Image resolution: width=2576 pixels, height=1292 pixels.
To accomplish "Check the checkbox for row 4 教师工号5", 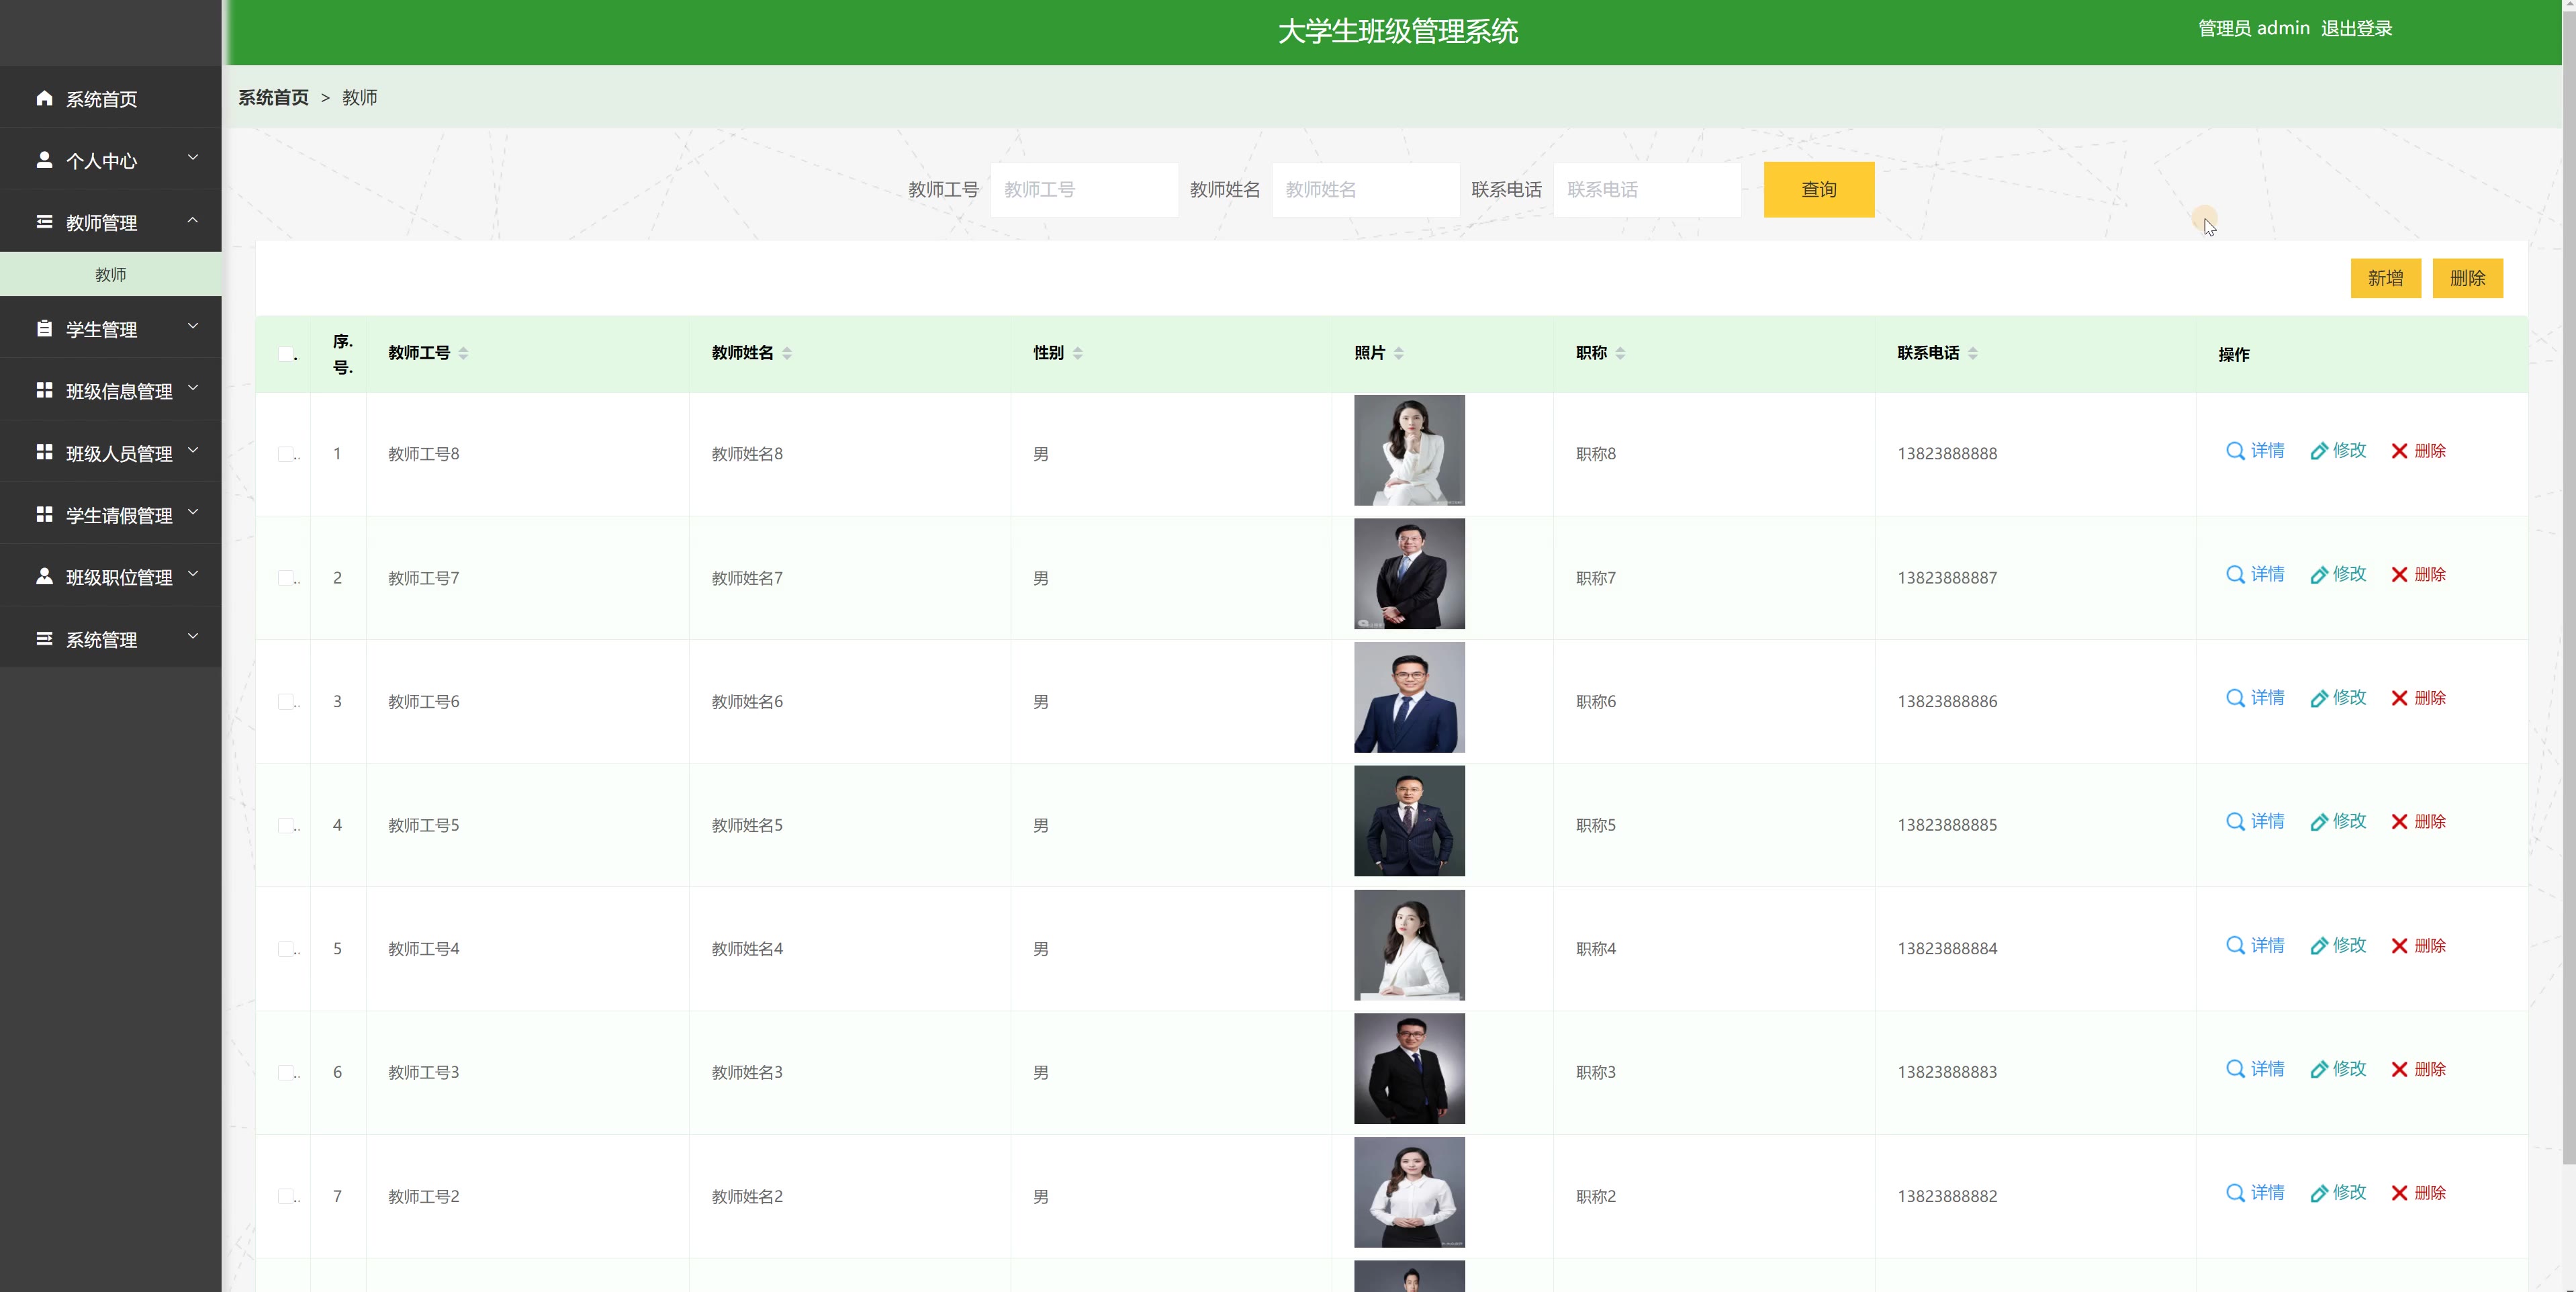I will [x=285, y=825].
